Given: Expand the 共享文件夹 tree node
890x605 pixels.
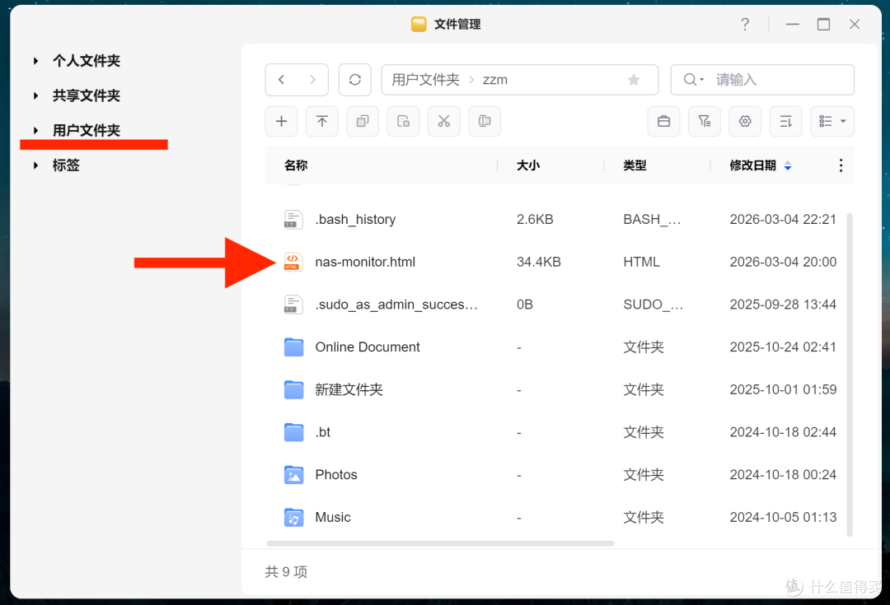Looking at the screenshot, I should pos(35,95).
